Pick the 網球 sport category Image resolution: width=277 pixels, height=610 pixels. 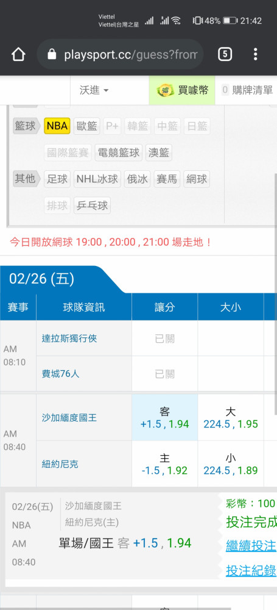[197, 179]
